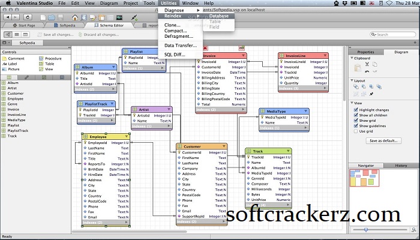Click the open folder toolbar icon
Screen dimensions: 420x240
(x=52, y=17)
